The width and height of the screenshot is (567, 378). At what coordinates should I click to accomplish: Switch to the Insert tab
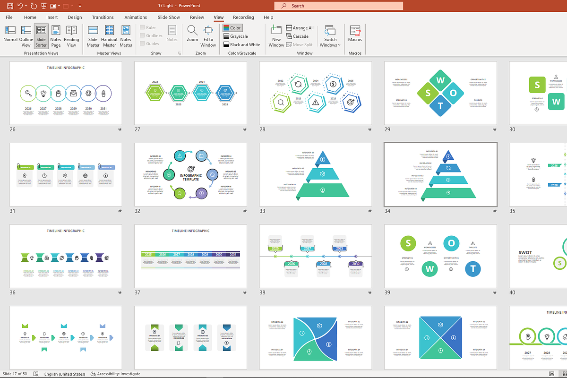(52, 17)
